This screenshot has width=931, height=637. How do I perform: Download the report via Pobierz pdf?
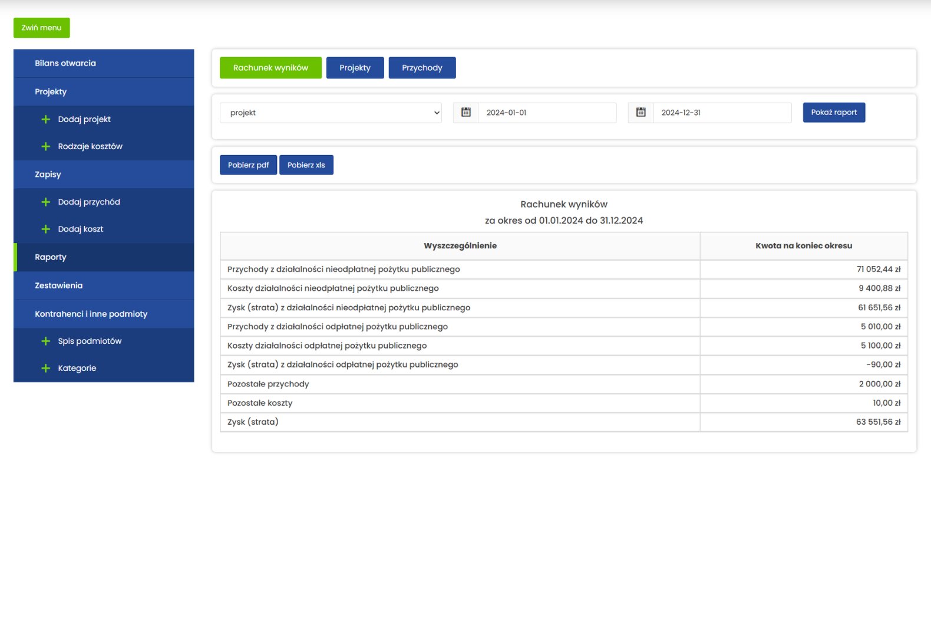(248, 165)
